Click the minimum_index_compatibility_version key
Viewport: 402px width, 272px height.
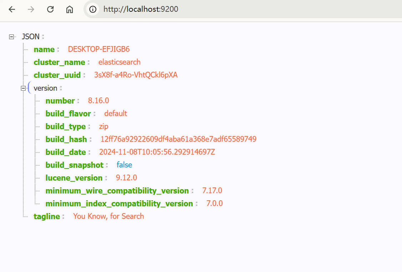click(x=119, y=203)
